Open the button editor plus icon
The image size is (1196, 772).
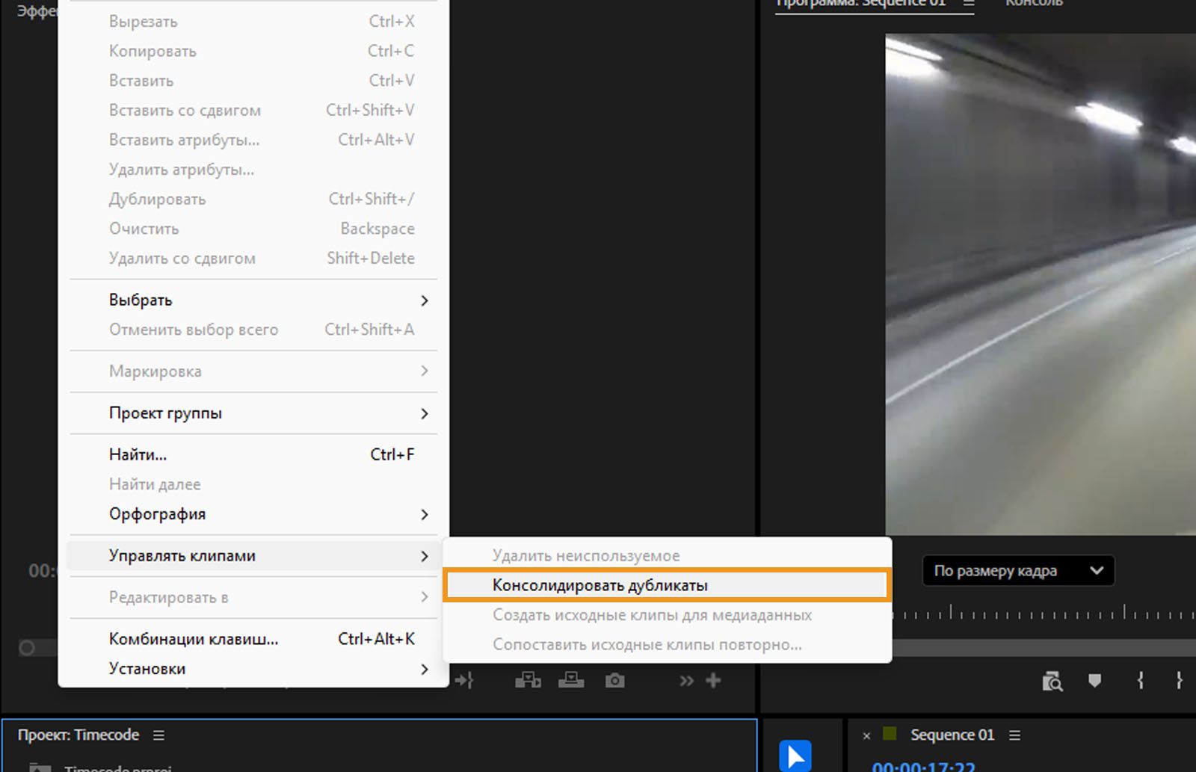pyautogui.click(x=713, y=680)
